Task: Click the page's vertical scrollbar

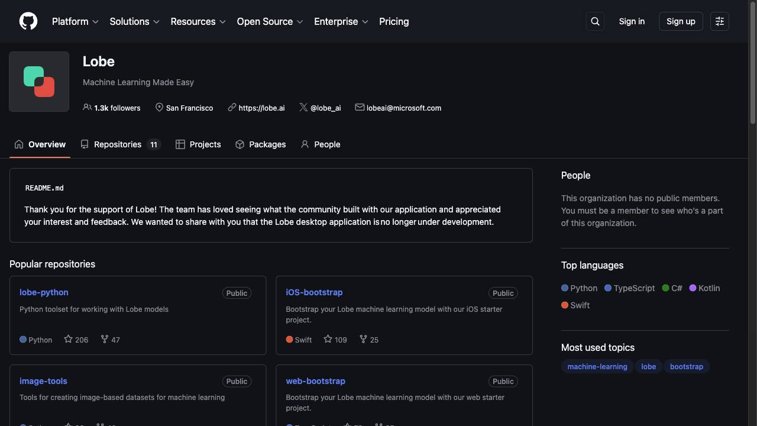Action: tap(752, 62)
